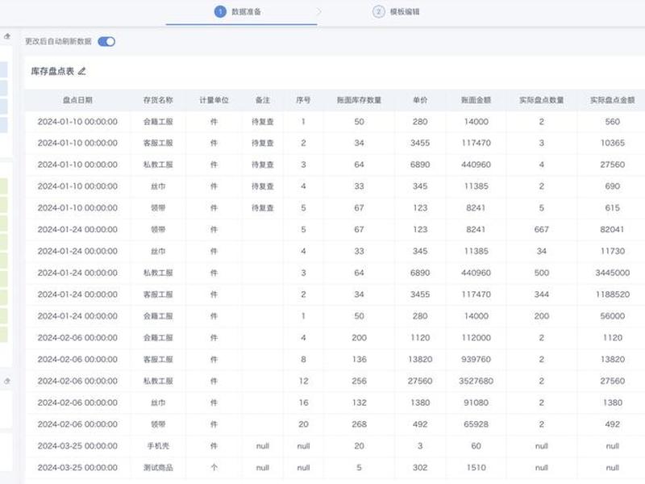Click the 个 unit cell
This screenshot has height=484, width=645.
tap(214, 468)
